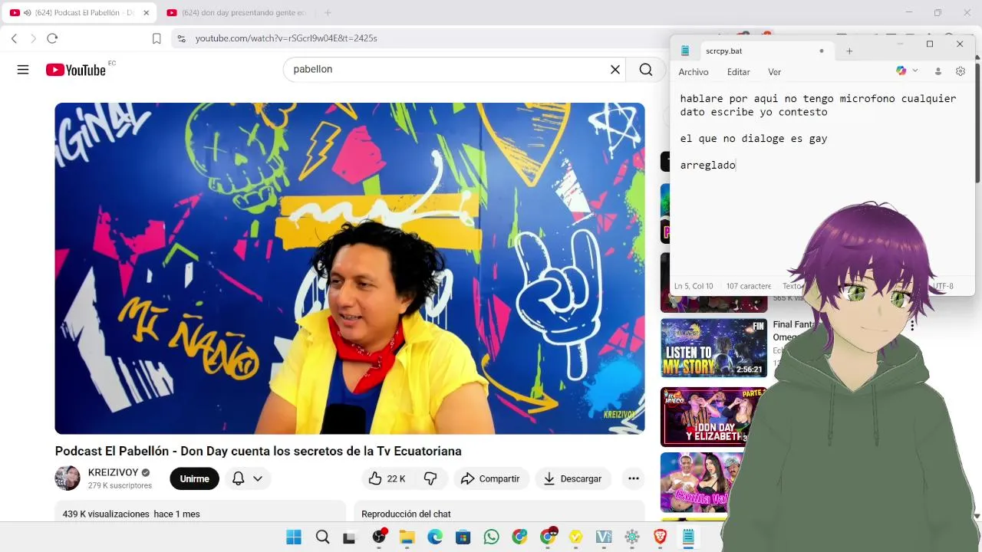The height and width of the screenshot is (552, 982).
Task: Switch to 'don day presentando gente' tab
Action: click(x=236, y=13)
